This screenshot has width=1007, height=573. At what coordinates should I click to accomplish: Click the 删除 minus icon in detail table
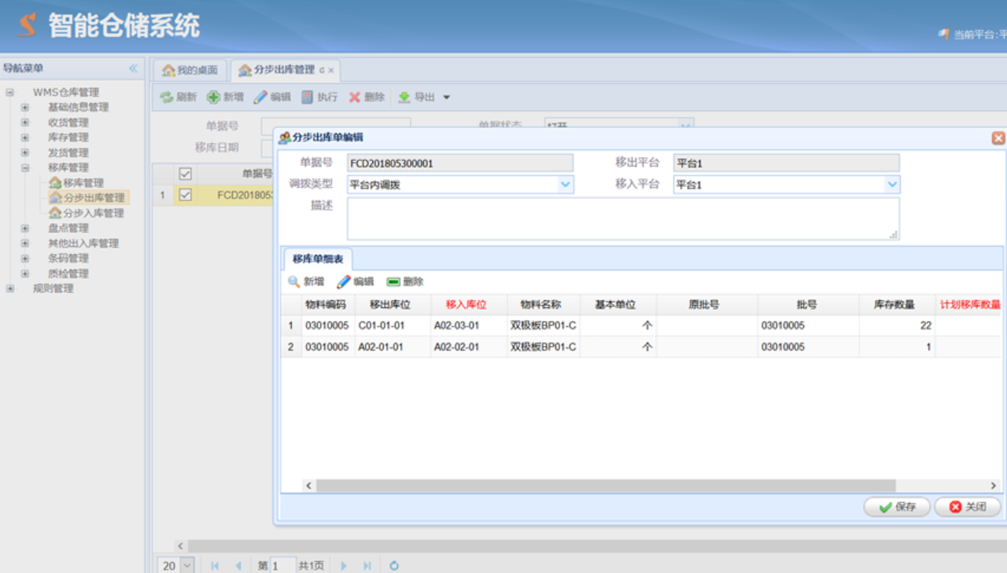tap(393, 281)
